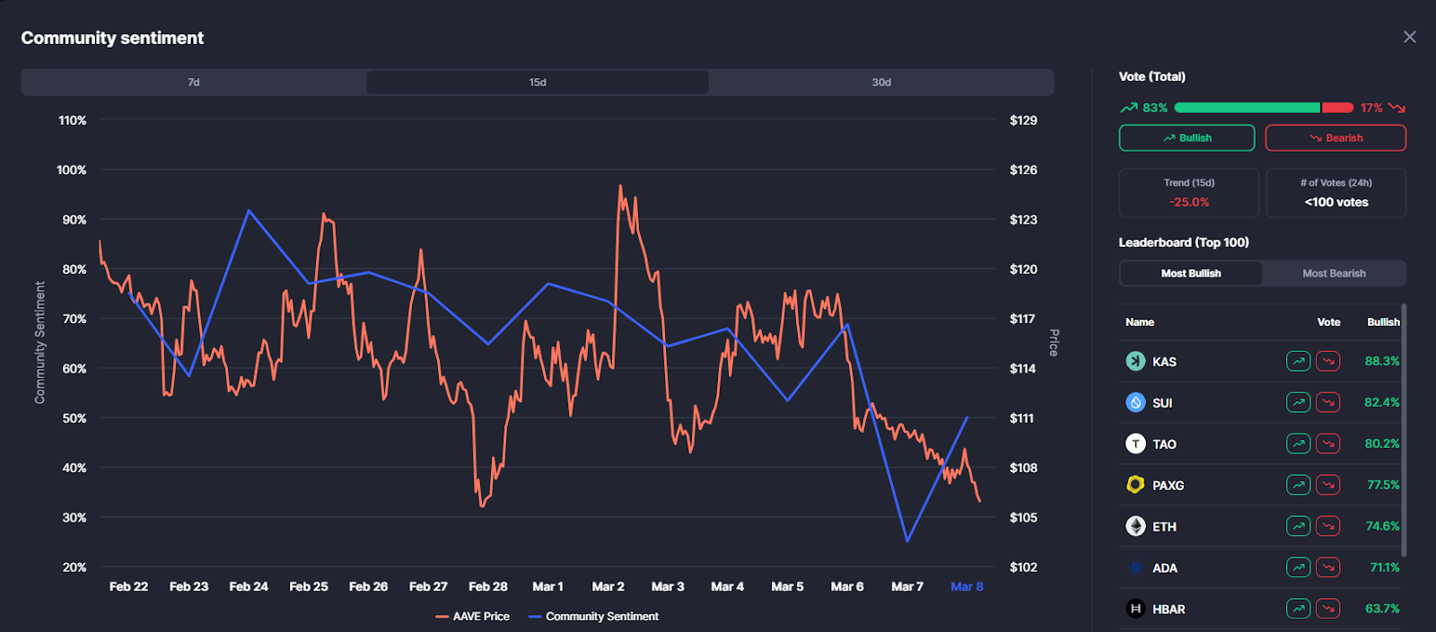
Task: Vote bullish on ETH row
Action: point(1298,526)
